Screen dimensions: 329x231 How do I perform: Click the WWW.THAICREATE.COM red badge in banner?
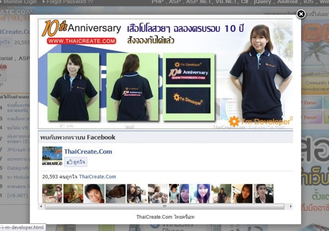(81, 41)
